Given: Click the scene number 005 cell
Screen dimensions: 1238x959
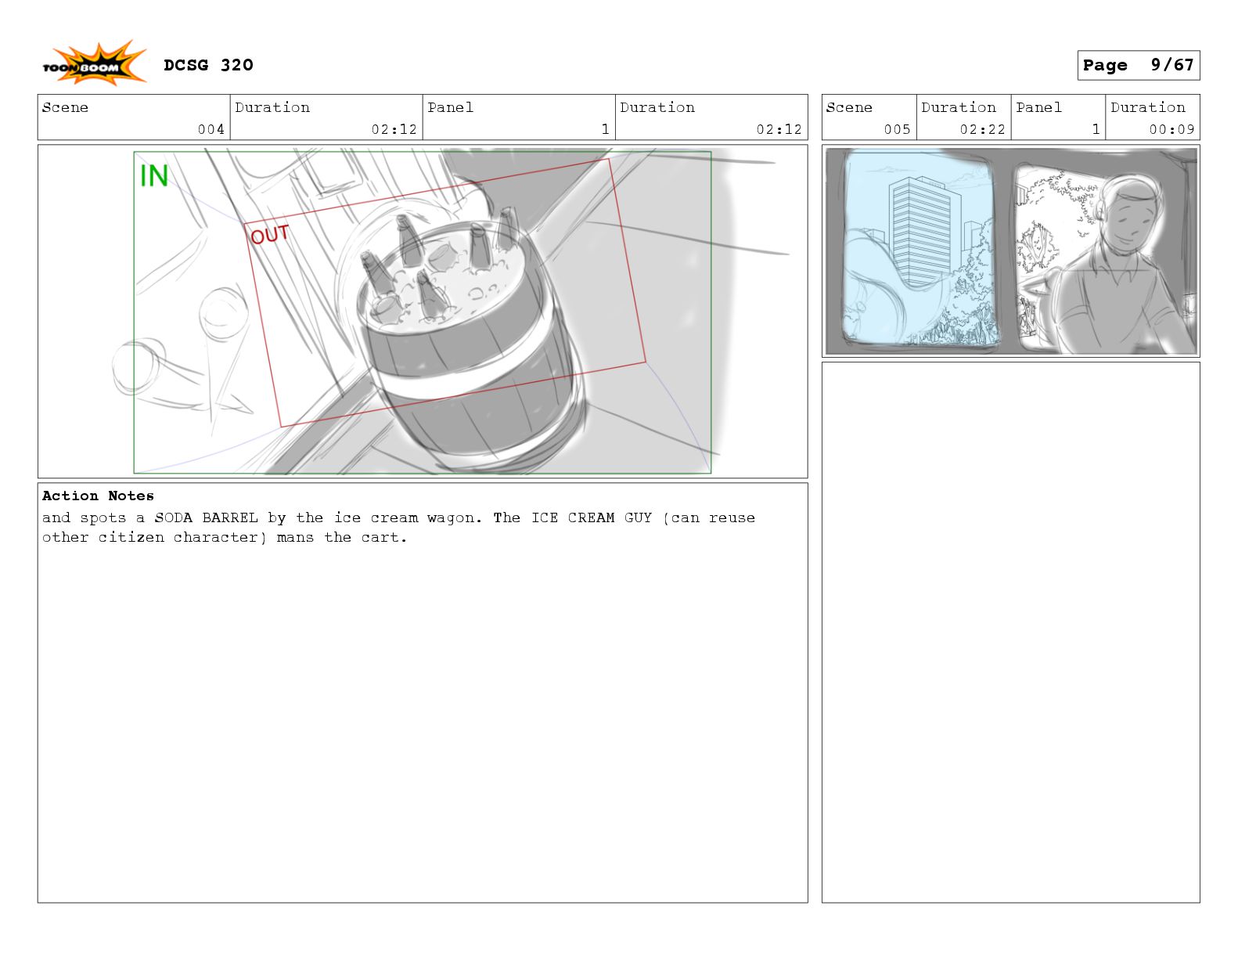Looking at the screenshot, I should pos(869,117).
